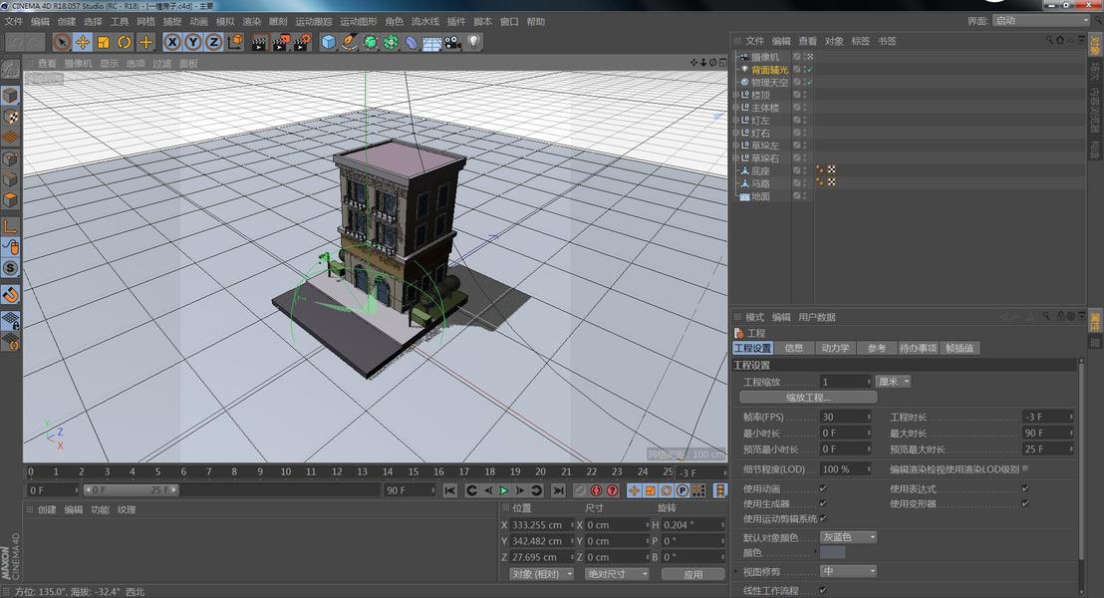The width and height of the screenshot is (1104, 598).
Task: Switch to the 动力学 tab
Action: tap(835, 348)
